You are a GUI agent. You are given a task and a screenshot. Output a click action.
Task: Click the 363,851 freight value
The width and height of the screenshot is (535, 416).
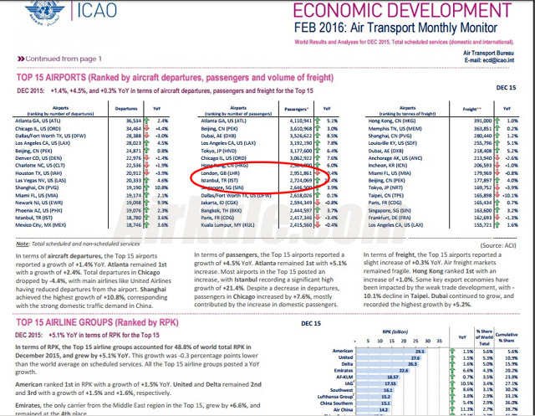pos(482,128)
